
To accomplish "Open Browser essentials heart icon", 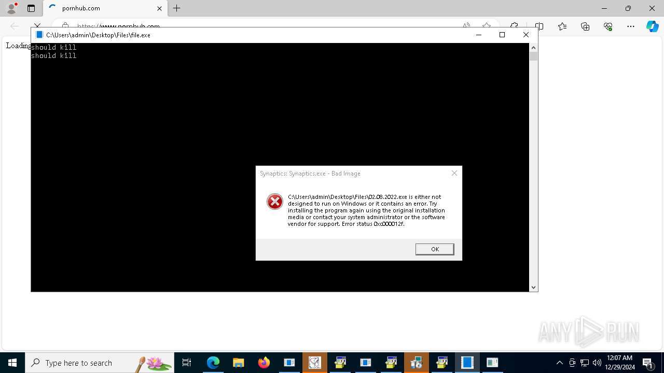I will [608, 26].
